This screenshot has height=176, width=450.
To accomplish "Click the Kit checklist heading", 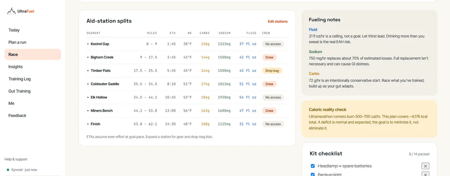I will 326,153.
